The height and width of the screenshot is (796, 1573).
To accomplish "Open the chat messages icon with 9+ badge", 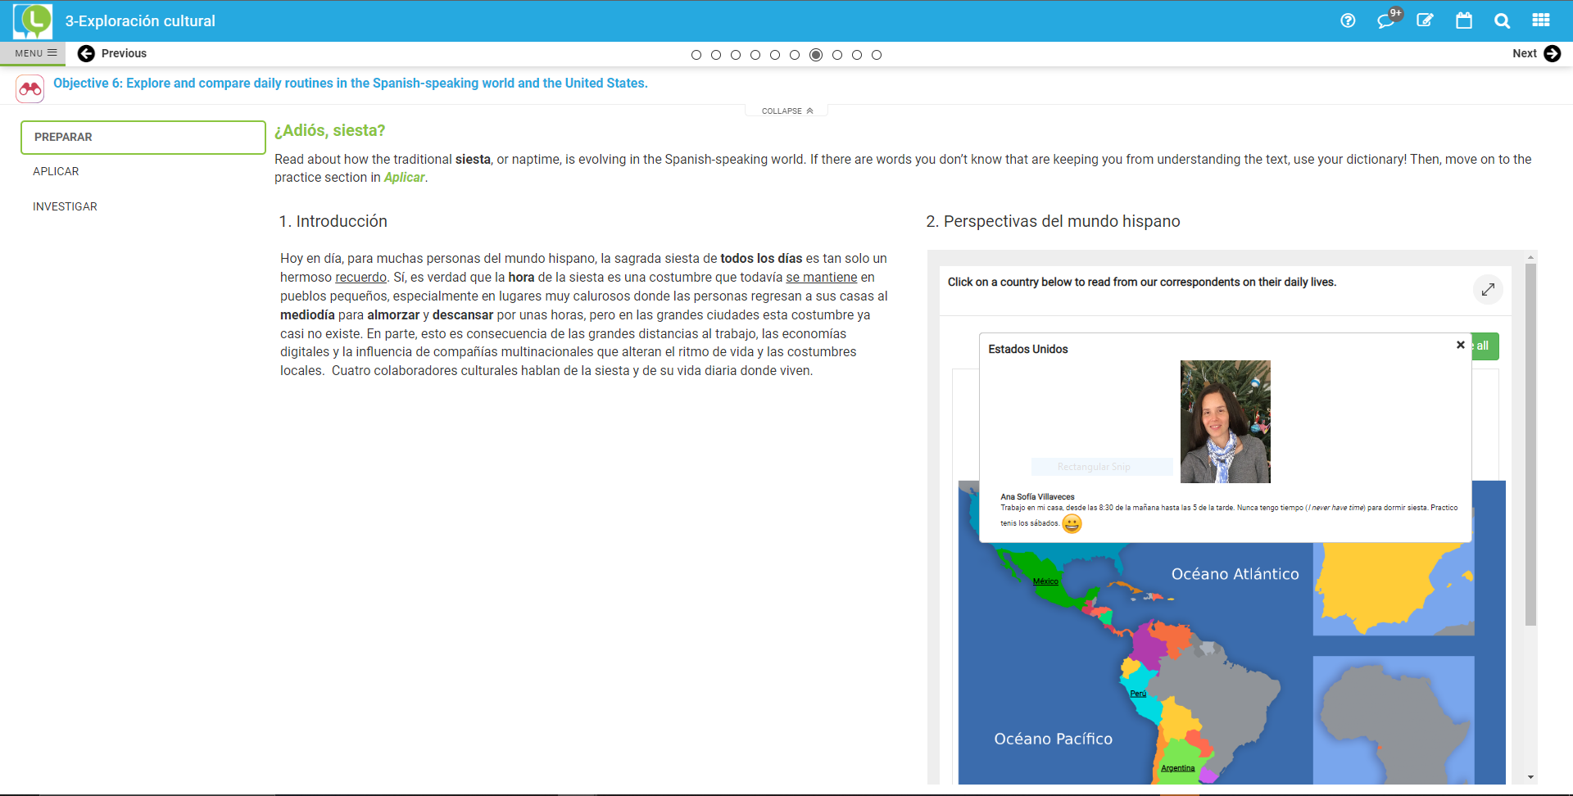I will [1386, 20].
